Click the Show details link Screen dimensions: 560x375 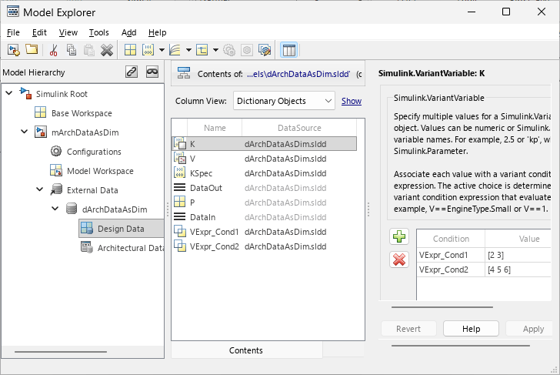pyautogui.click(x=352, y=101)
